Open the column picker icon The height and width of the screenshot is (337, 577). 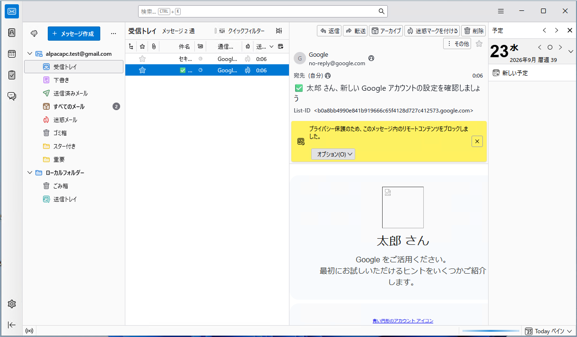tap(281, 46)
